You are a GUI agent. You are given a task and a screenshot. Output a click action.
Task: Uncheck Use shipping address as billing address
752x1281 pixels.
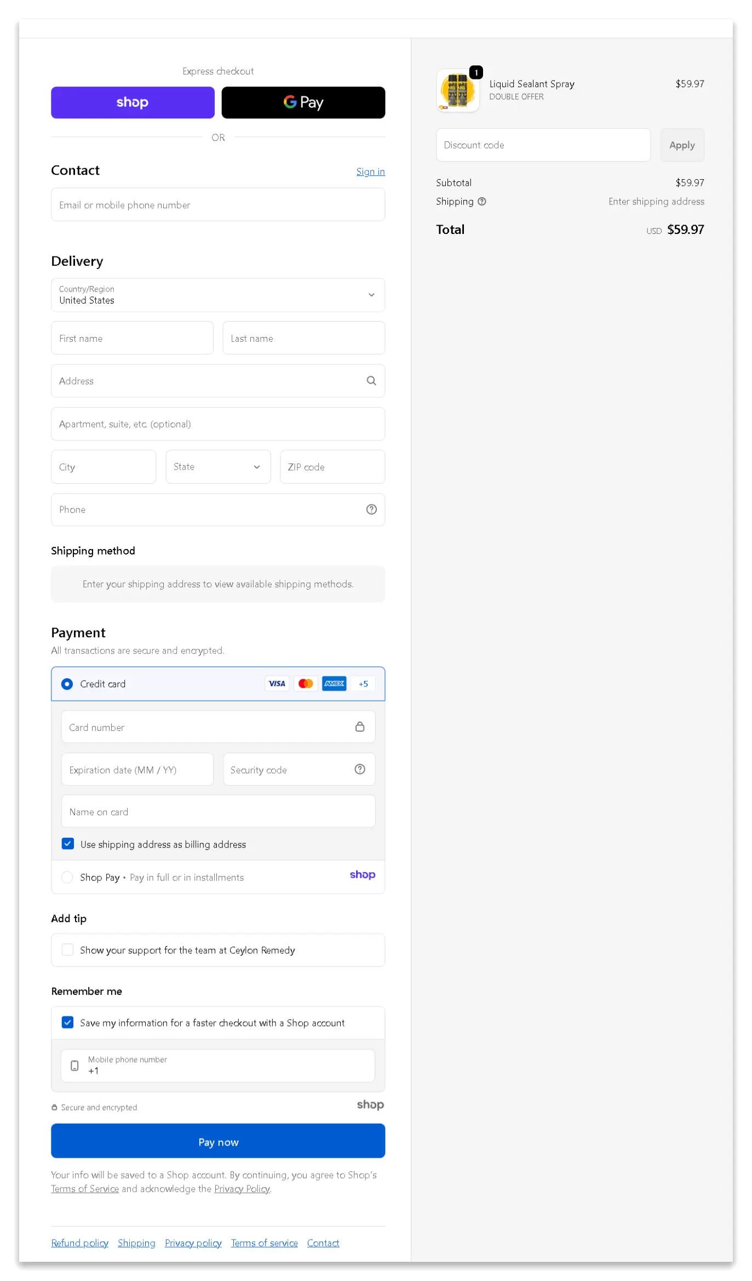pyautogui.click(x=68, y=844)
